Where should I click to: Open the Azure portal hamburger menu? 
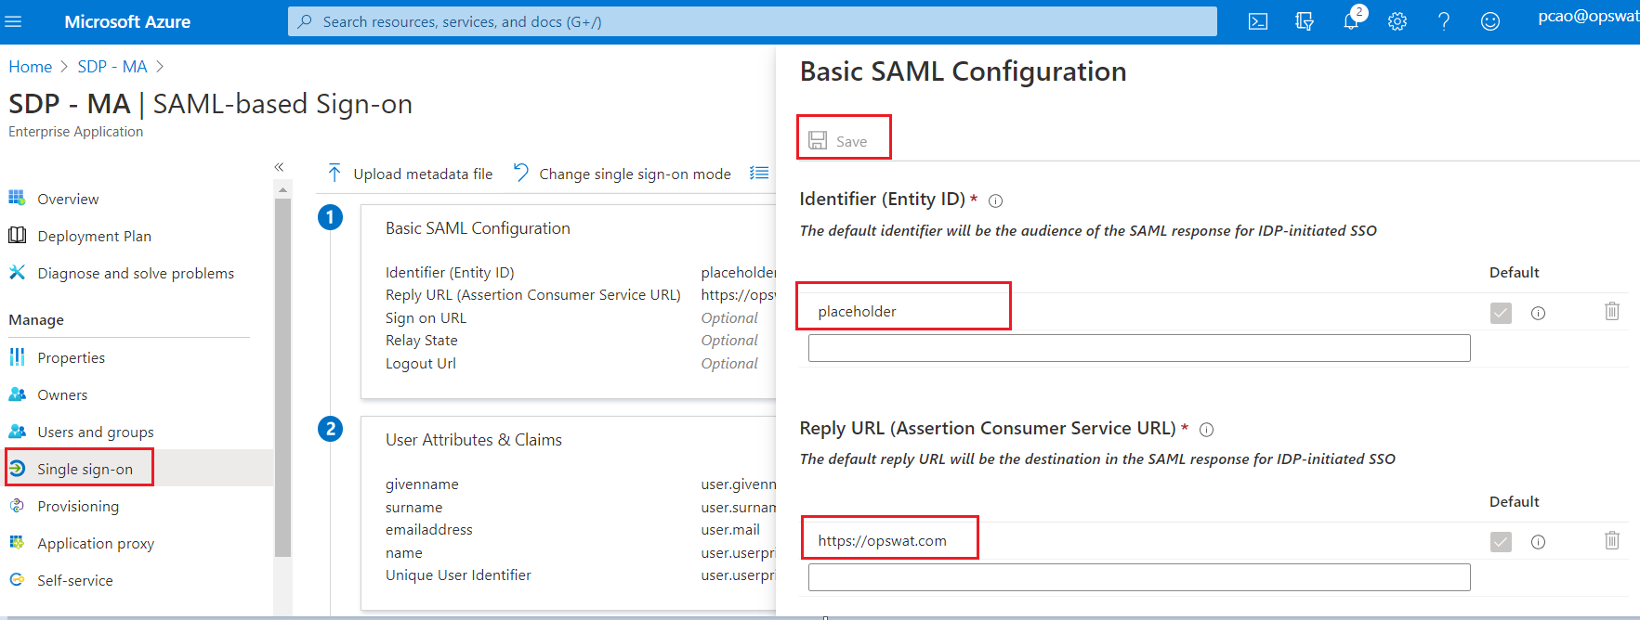(x=13, y=21)
